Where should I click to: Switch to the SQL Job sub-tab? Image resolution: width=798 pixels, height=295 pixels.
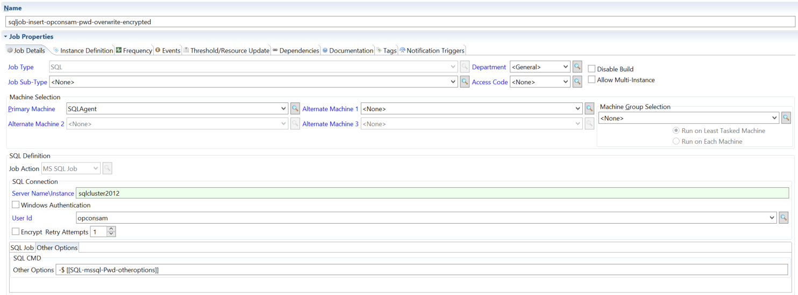(22, 247)
